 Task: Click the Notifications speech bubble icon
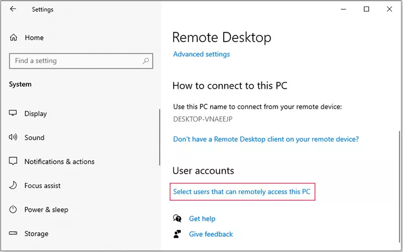click(x=13, y=161)
